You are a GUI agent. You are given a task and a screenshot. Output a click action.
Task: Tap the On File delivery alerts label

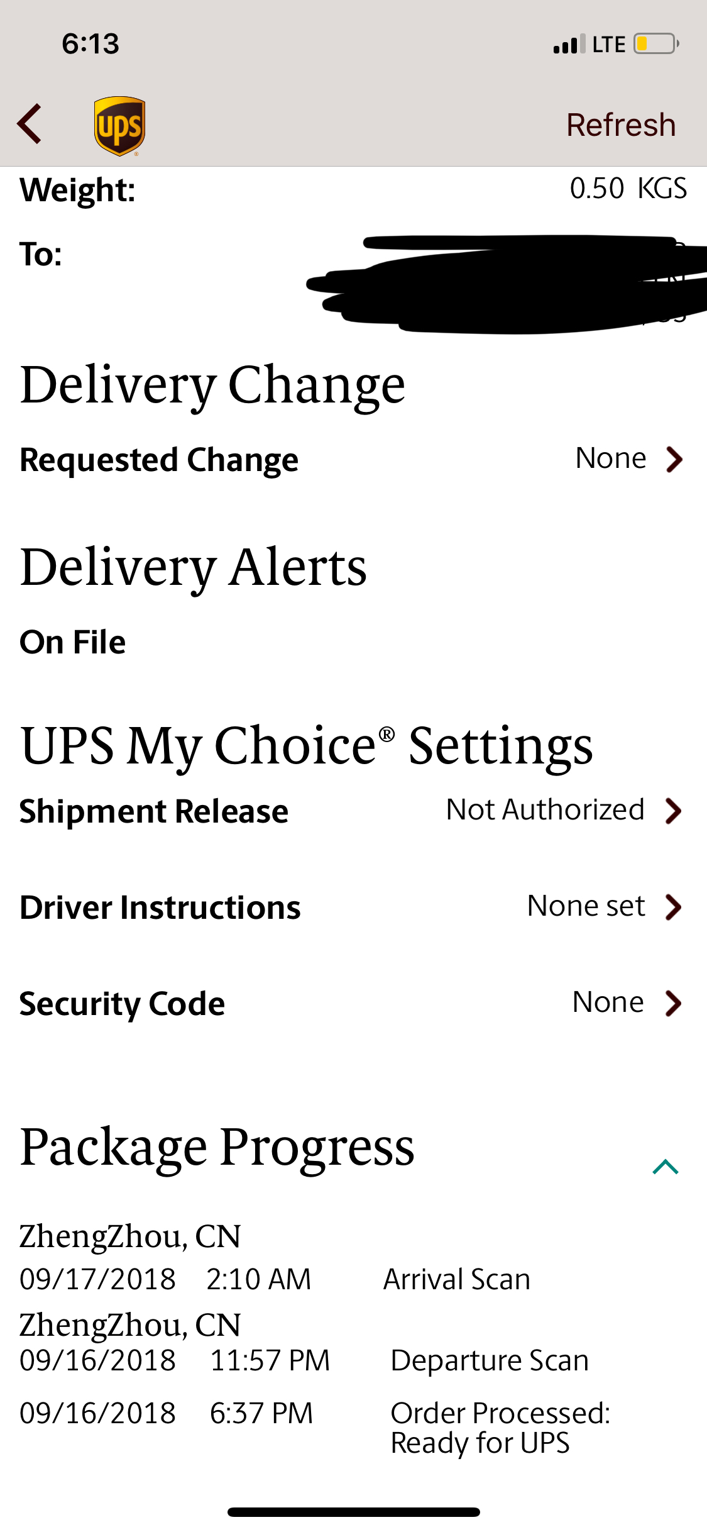point(73,642)
